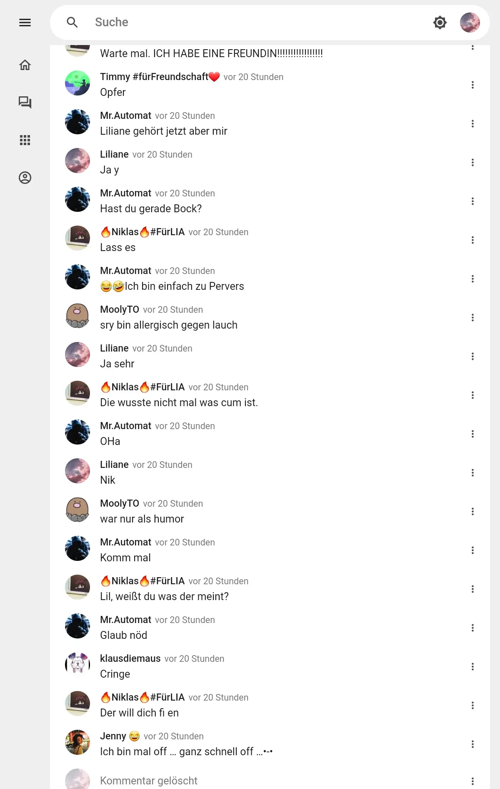
Task: Click the search magnifier icon
Action: point(72,23)
